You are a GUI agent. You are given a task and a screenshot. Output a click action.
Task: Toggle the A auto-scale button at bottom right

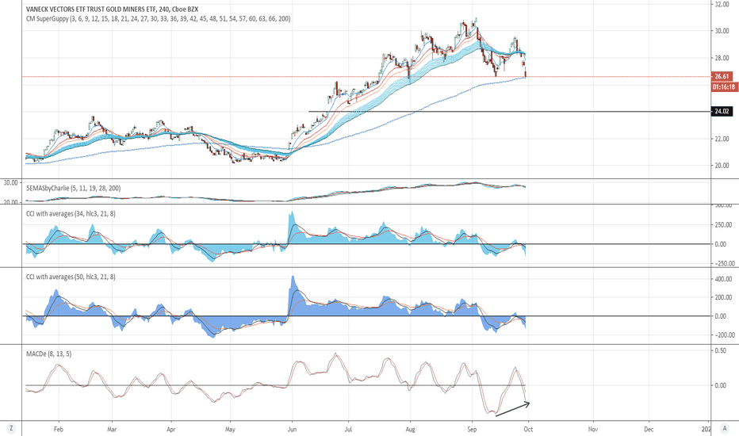725,428
